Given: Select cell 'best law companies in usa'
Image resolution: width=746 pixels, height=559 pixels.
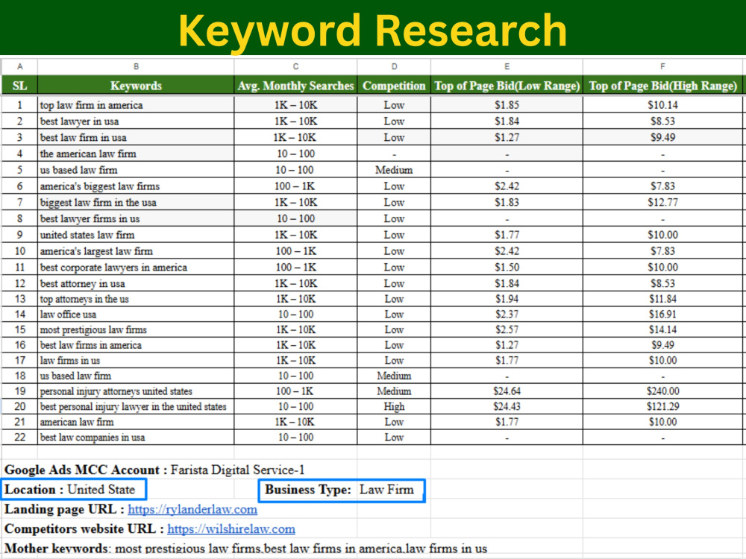Looking at the screenshot, I should pos(136,438).
